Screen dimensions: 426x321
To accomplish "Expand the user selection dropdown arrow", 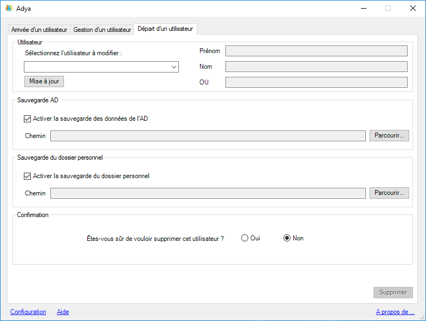I will click(x=173, y=67).
